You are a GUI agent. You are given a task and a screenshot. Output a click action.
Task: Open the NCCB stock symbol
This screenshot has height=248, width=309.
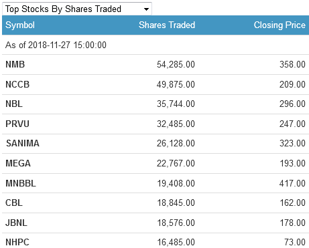(17, 84)
